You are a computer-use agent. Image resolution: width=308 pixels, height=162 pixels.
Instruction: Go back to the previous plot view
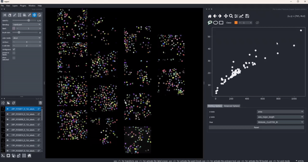click(x=215, y=16)
